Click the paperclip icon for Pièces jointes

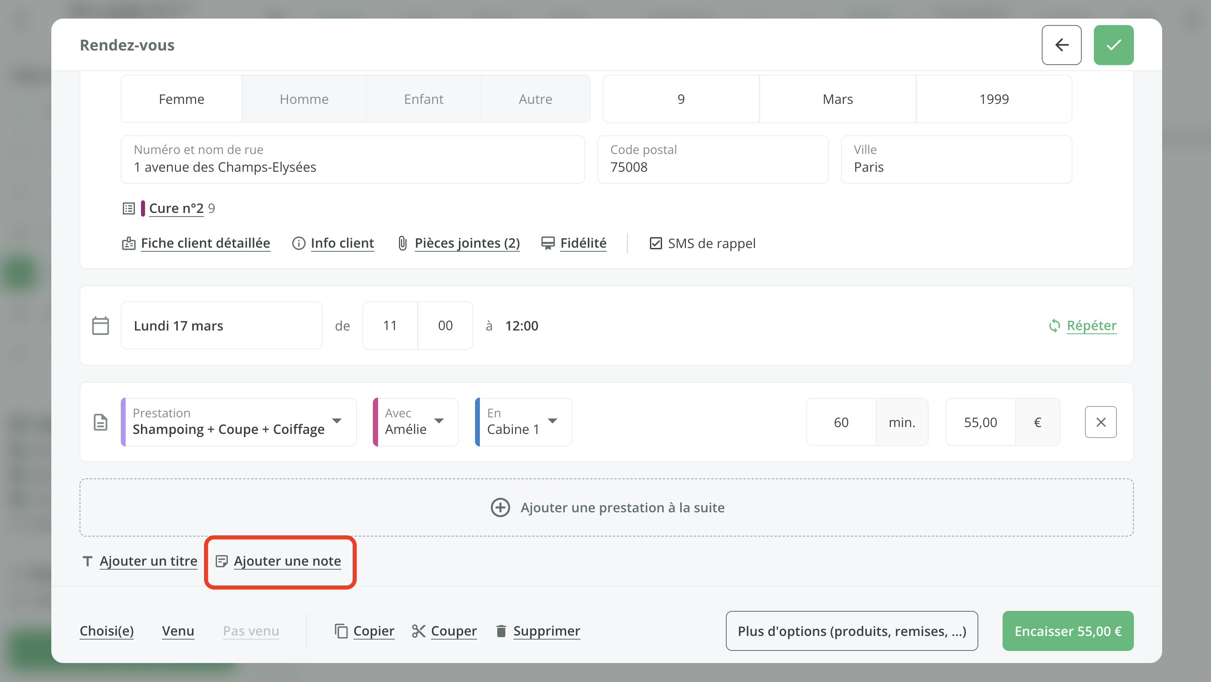[x=402, y=243]
